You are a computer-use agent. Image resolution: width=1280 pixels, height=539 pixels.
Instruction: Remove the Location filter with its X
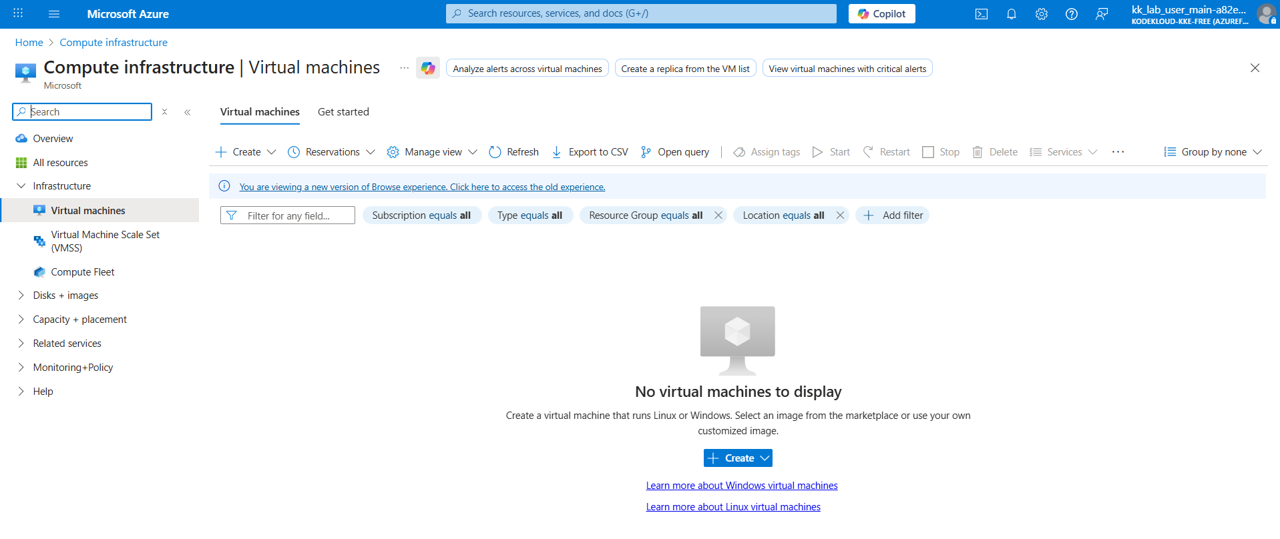point(840,215)
